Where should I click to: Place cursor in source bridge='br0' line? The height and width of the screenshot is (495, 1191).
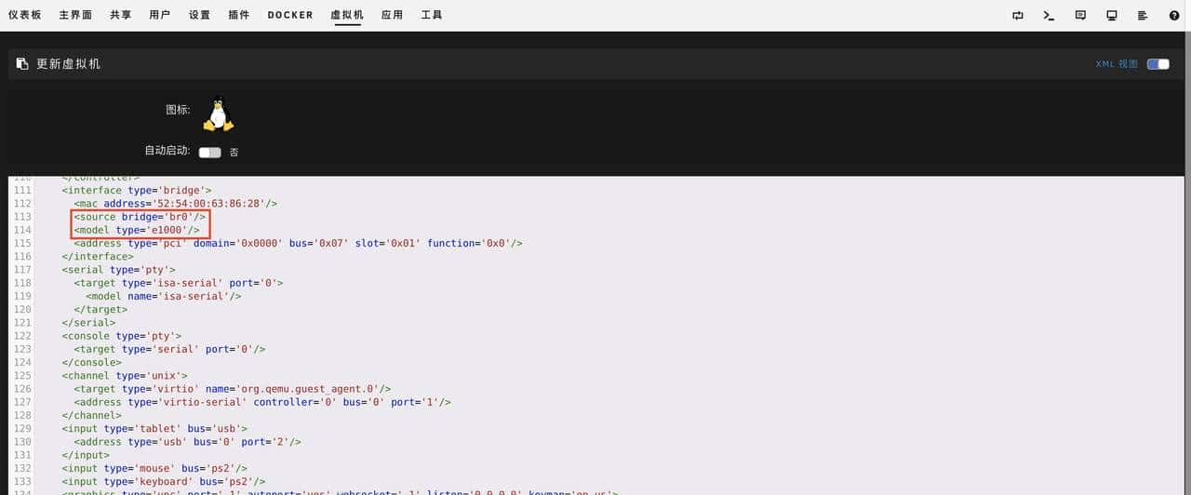pyautogui.click(x=140, y=217)
